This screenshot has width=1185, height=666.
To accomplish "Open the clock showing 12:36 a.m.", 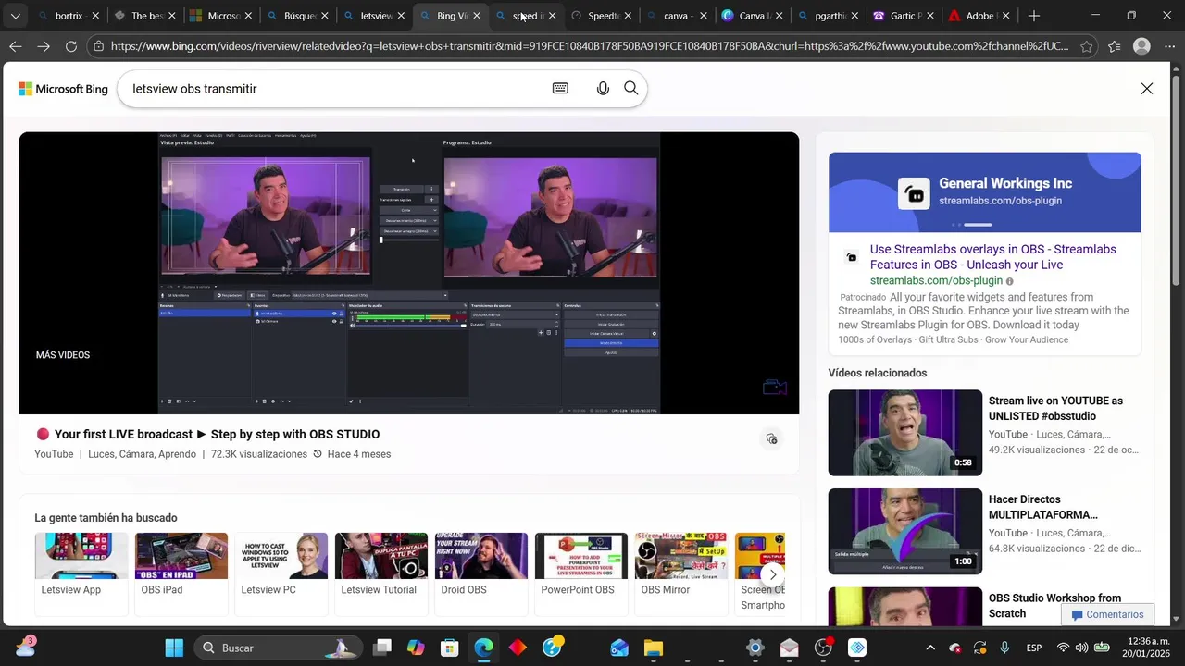I will [1148, 647].
